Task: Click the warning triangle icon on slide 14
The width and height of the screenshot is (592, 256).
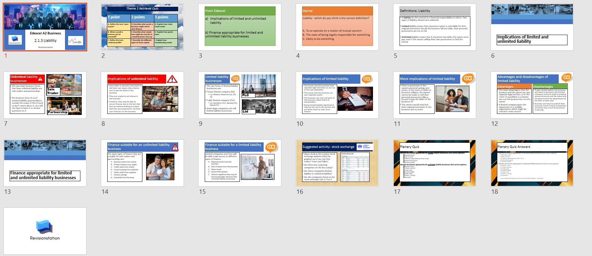Action: [x=175, y=147]
